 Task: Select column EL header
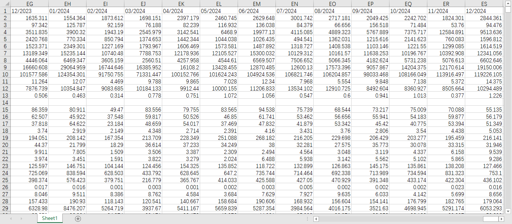(219, 4)
